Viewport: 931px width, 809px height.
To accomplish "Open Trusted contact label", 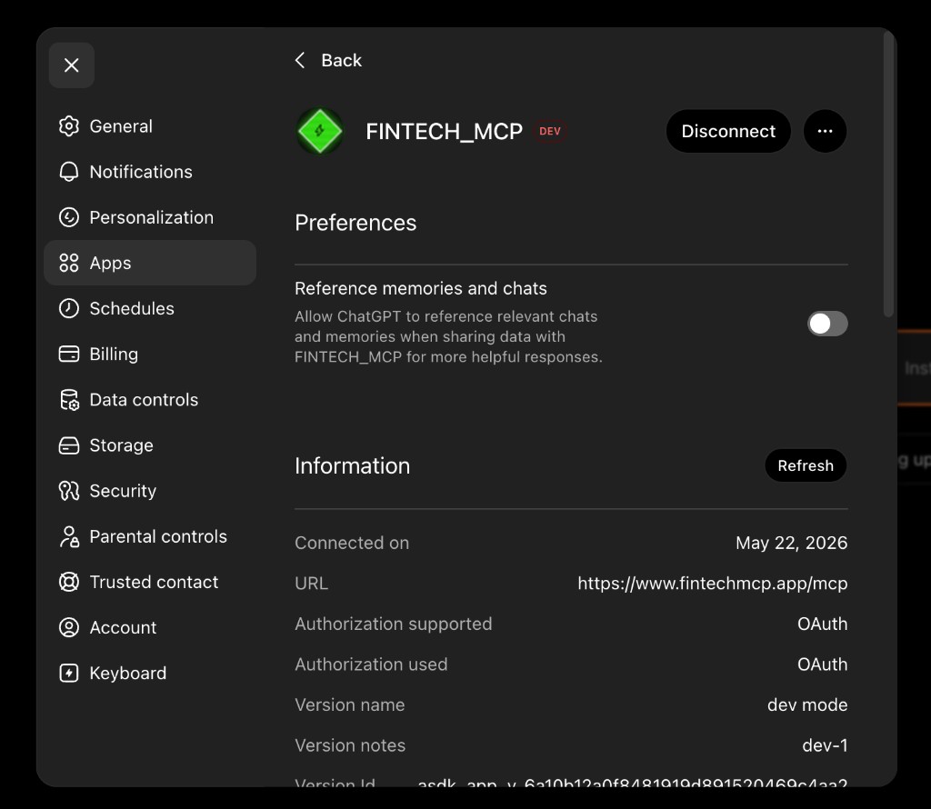I will coord(154,583).
